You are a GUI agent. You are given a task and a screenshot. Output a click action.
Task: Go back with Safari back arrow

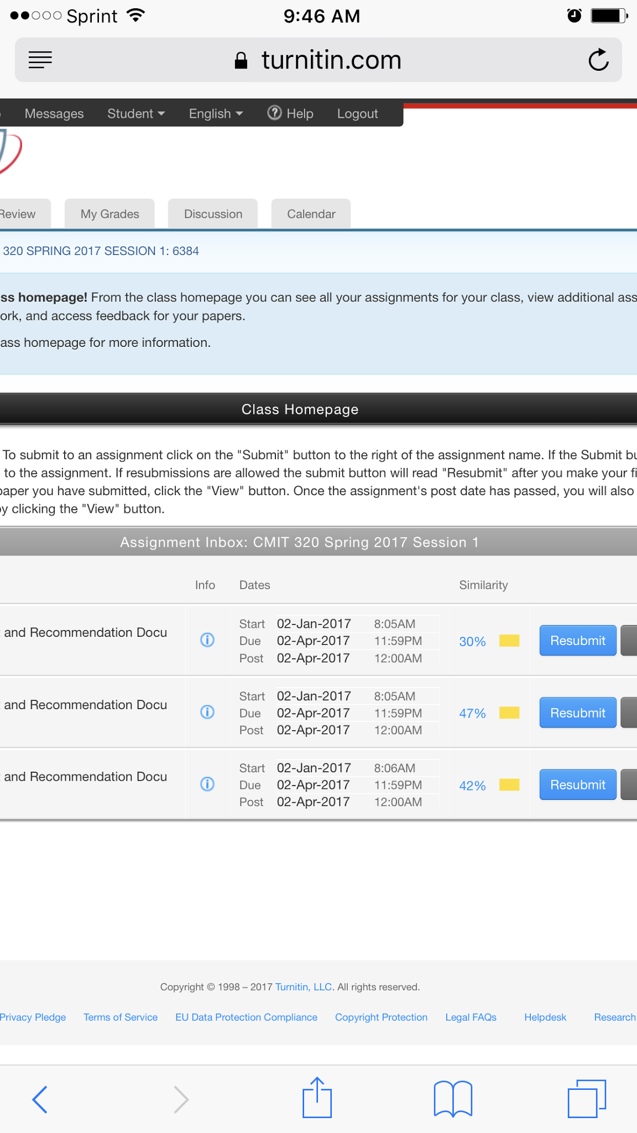point(40,1099)
